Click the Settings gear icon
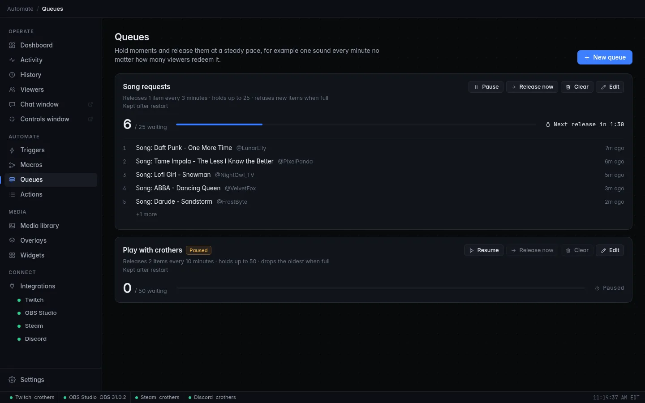645x403 pixels. 12,380
